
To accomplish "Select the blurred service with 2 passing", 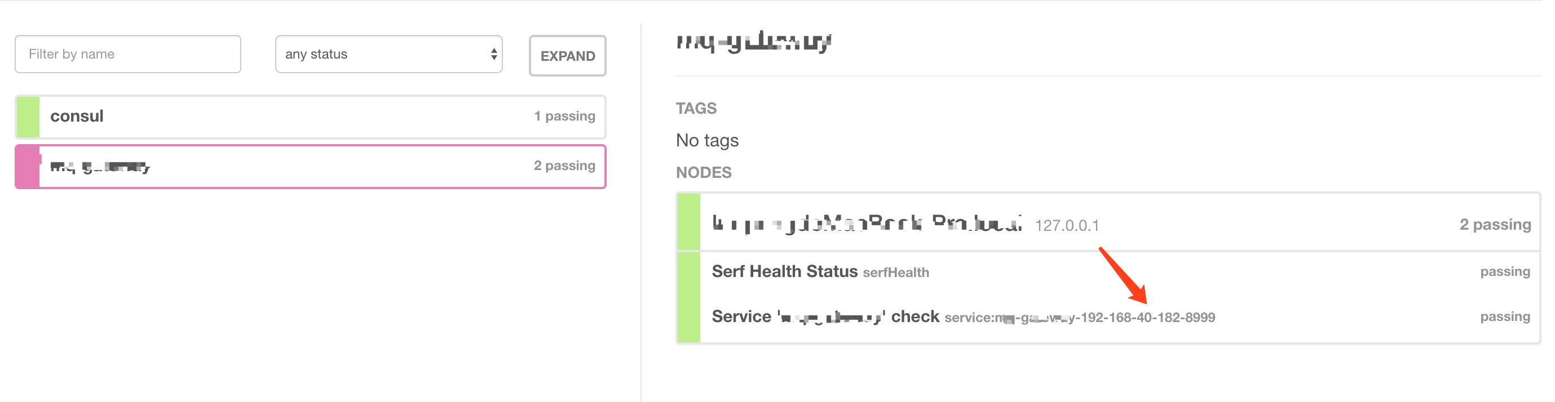I will point(310,166).
